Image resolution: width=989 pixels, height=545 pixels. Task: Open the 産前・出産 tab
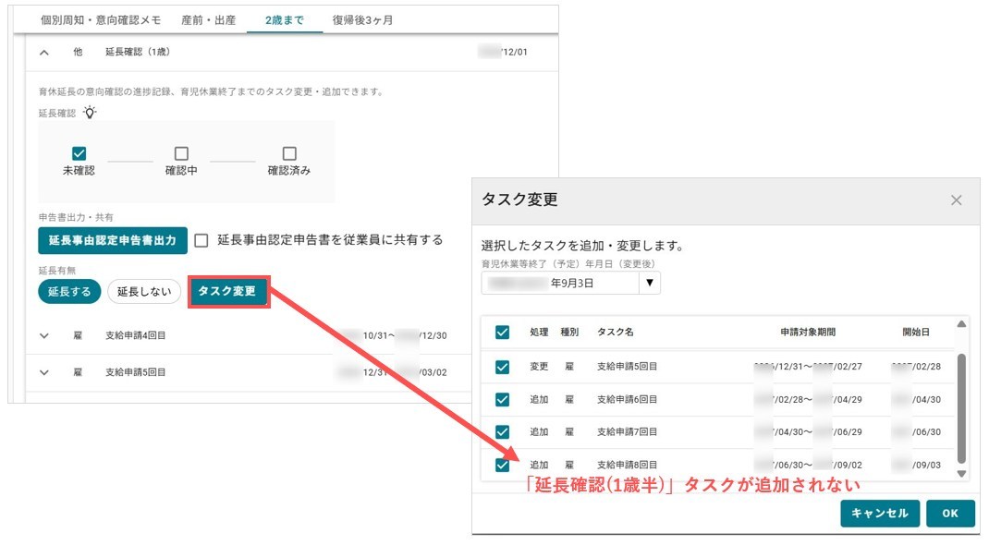point(209,20)
